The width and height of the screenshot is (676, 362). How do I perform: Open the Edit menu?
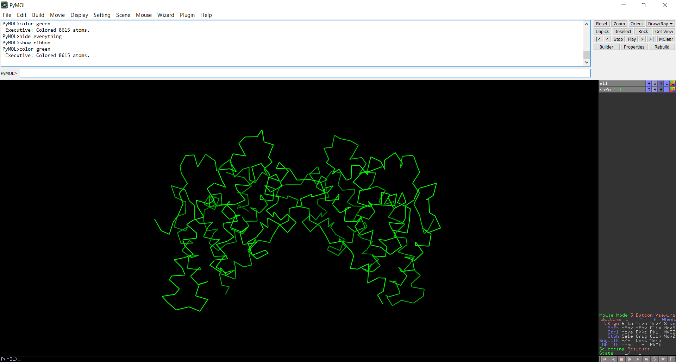22,15
